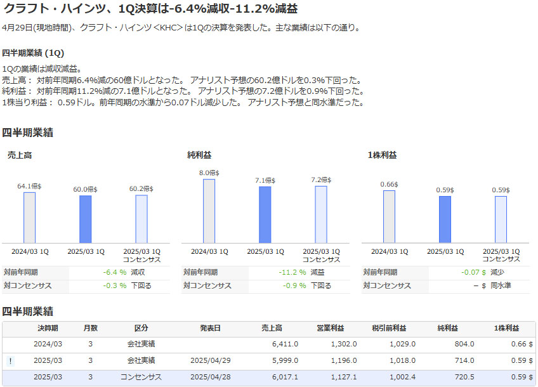The width and height of the screenshot is (538, 387).
Task: Click the 60.2億$ consensus sales bar
Action: tap(141, 219)
